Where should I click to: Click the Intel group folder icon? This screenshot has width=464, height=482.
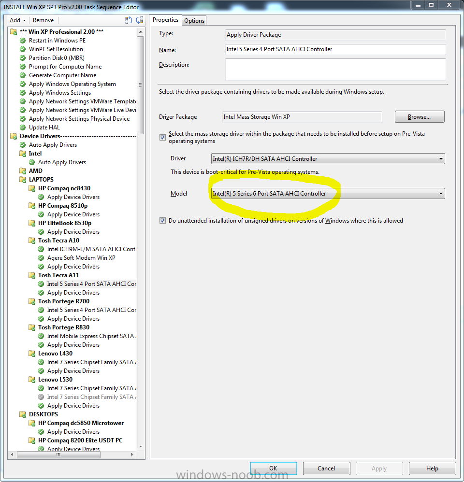coord(23,154)
